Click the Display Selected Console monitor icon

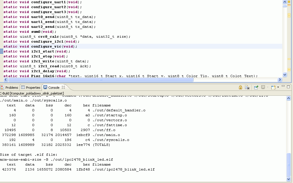tap(263, 87)
